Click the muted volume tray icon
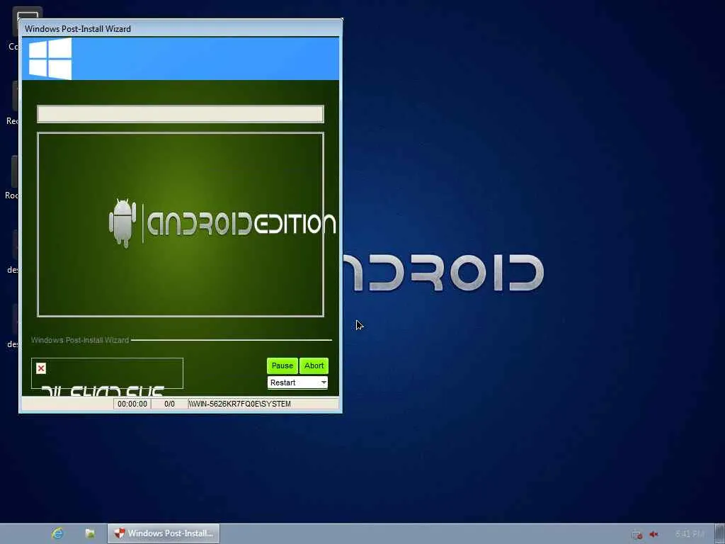Image resolution: width=725 pixels, height=544 pixels. click(653, 534)
